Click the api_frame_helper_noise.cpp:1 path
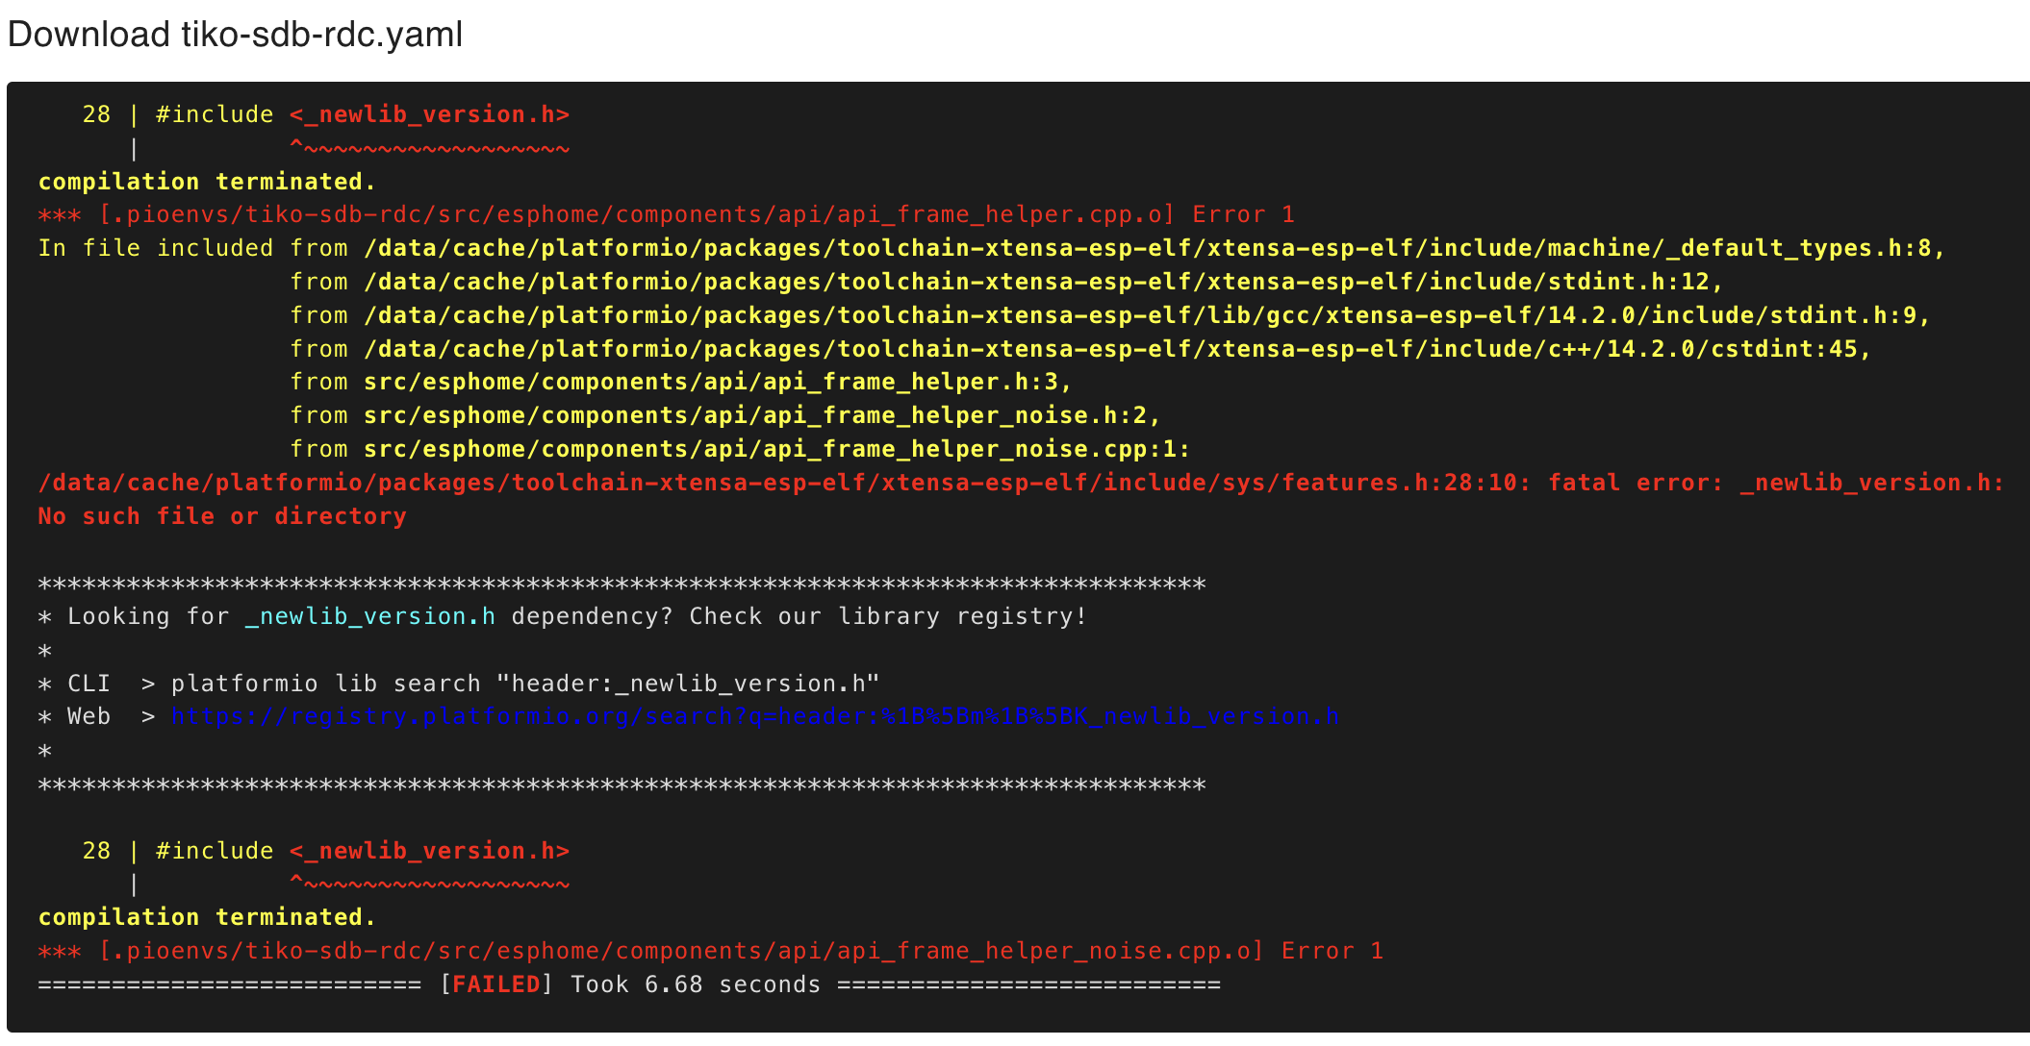This screenshot has width=2030, height=1046. [775, 449]
